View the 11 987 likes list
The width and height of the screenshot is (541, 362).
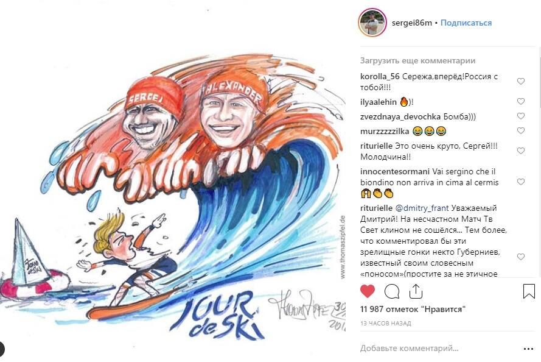tap(413, 309)
